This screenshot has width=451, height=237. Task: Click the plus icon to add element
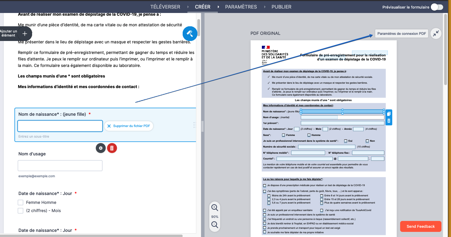point(25,34)
